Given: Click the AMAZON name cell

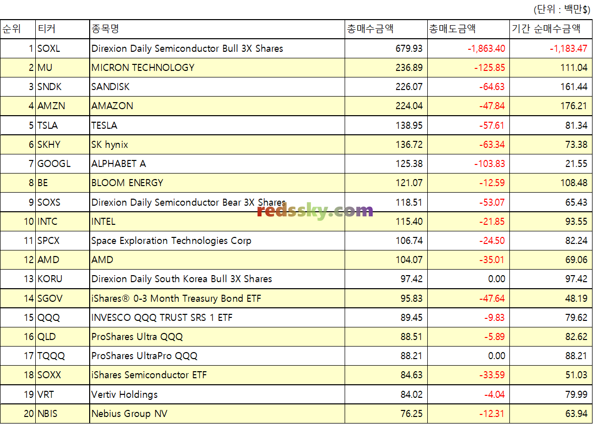Looking at the screenshot, I should click(x=217, y=106).
